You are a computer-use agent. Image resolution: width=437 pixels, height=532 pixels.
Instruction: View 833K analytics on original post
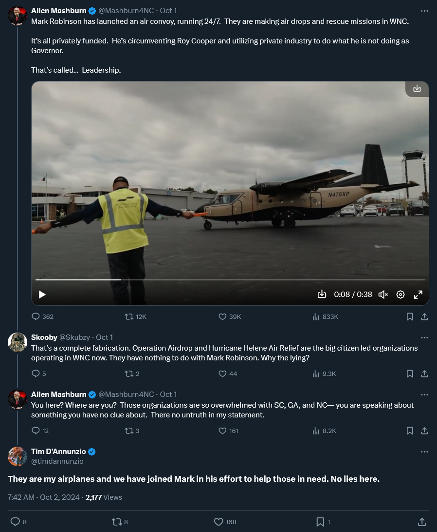click(325, 316)
